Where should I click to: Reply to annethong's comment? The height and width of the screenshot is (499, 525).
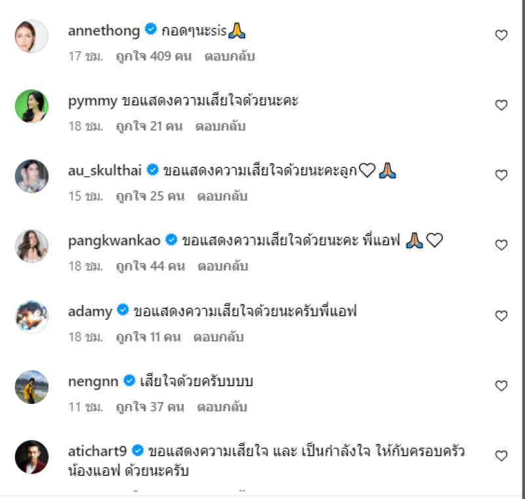coord(230,56)
